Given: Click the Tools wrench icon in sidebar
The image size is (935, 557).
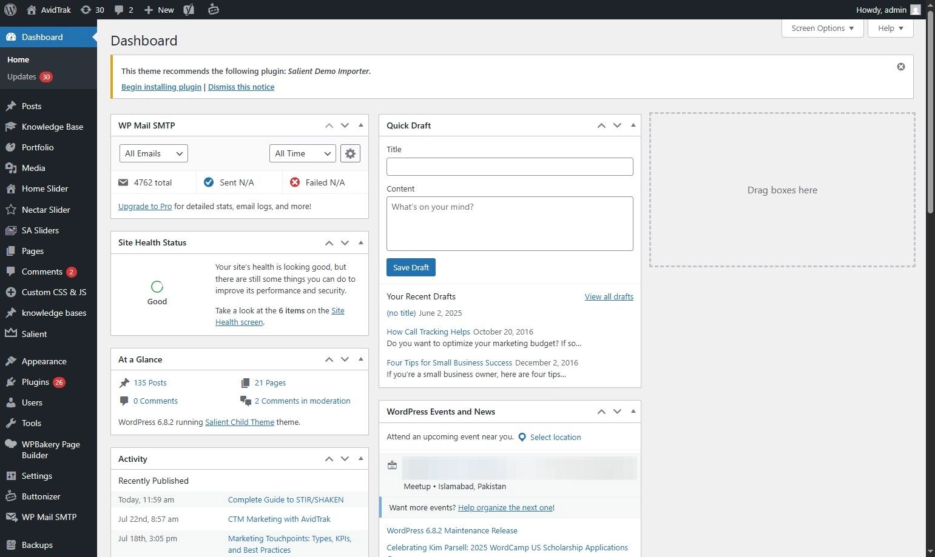Looking at the screenshot, I should (x=11, y=423).
